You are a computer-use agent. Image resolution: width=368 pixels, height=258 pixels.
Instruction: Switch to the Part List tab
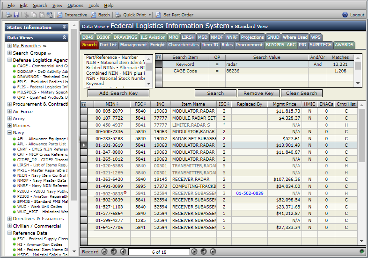108,45
